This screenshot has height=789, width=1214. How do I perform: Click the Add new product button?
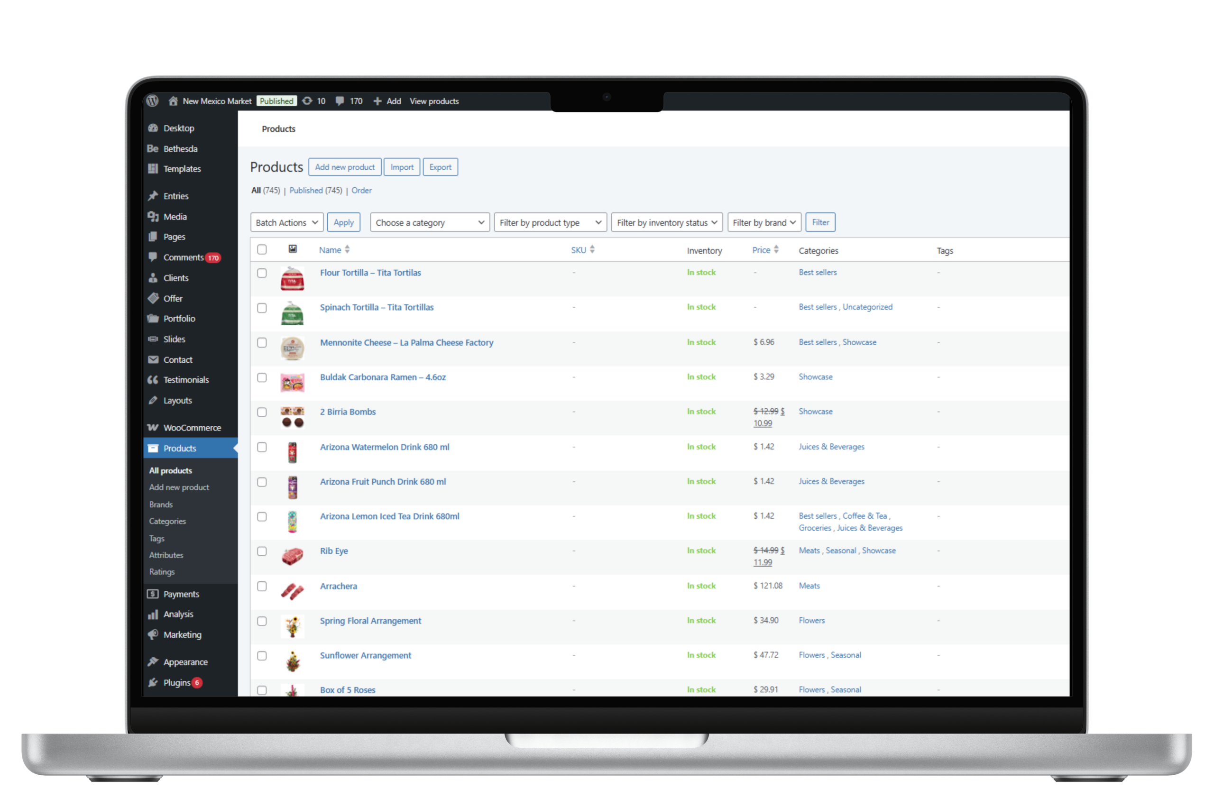coord(344,167)
